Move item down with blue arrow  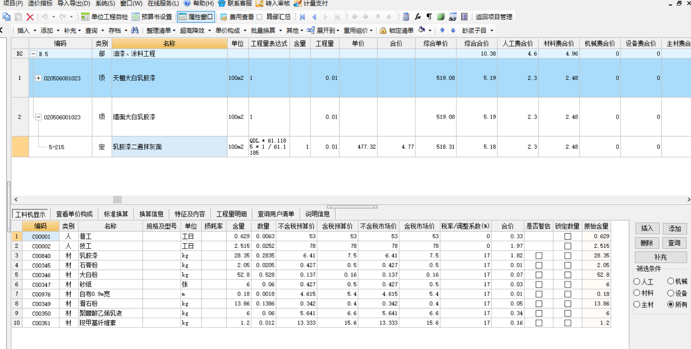[453, 30]
